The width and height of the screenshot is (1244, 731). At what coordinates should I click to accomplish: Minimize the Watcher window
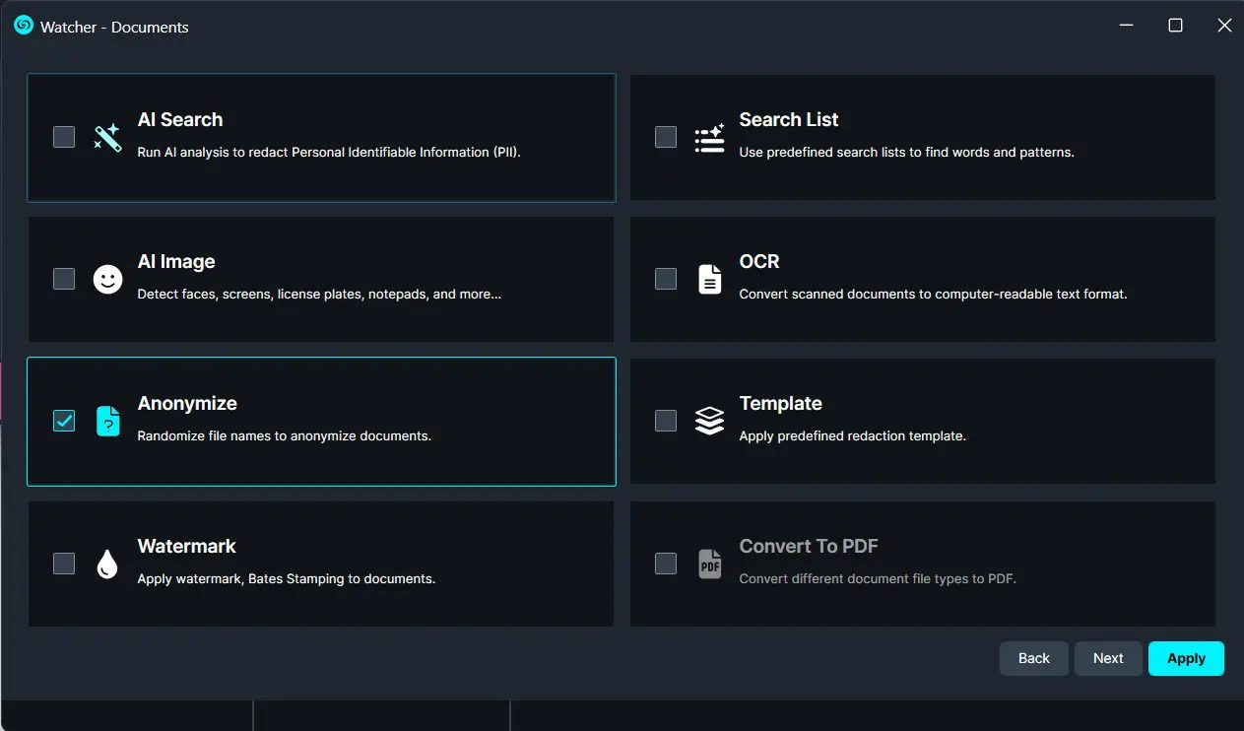[1126, 26]
